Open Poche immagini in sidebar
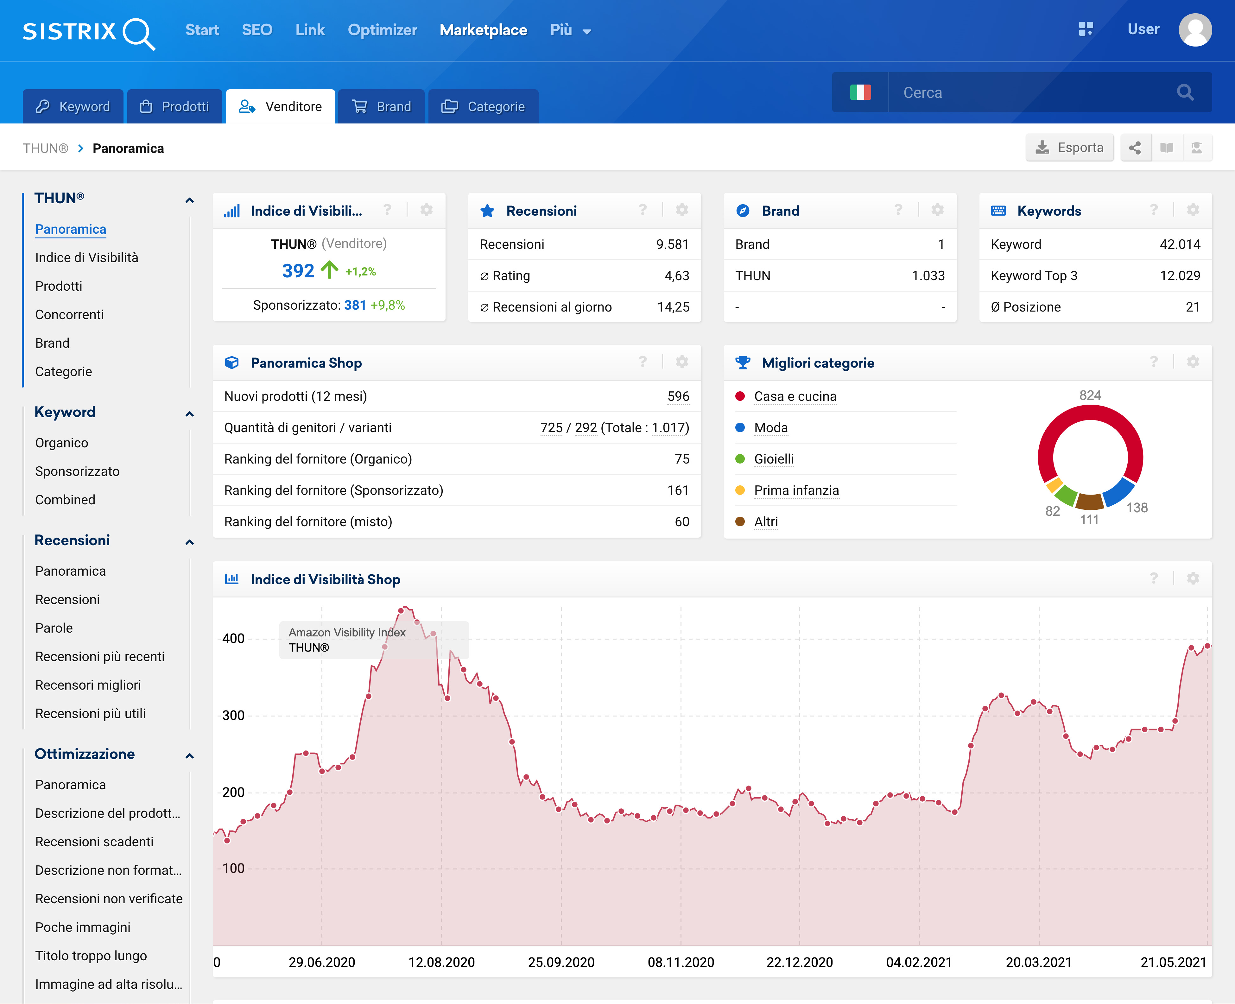 coord(83,927)
